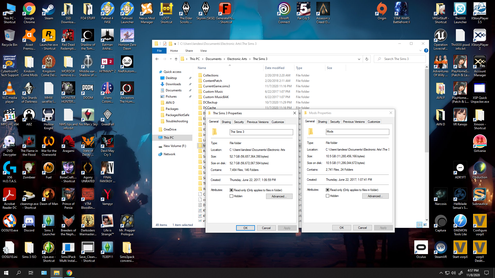The image size is (495, 278).
Task: Sort files by Date modified column
Action: pyautogui.click(x=275, y=68)
